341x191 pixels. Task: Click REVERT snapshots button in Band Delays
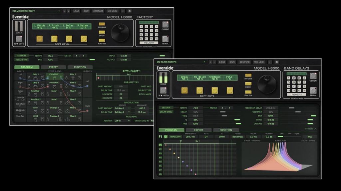[x=297, y=95]
